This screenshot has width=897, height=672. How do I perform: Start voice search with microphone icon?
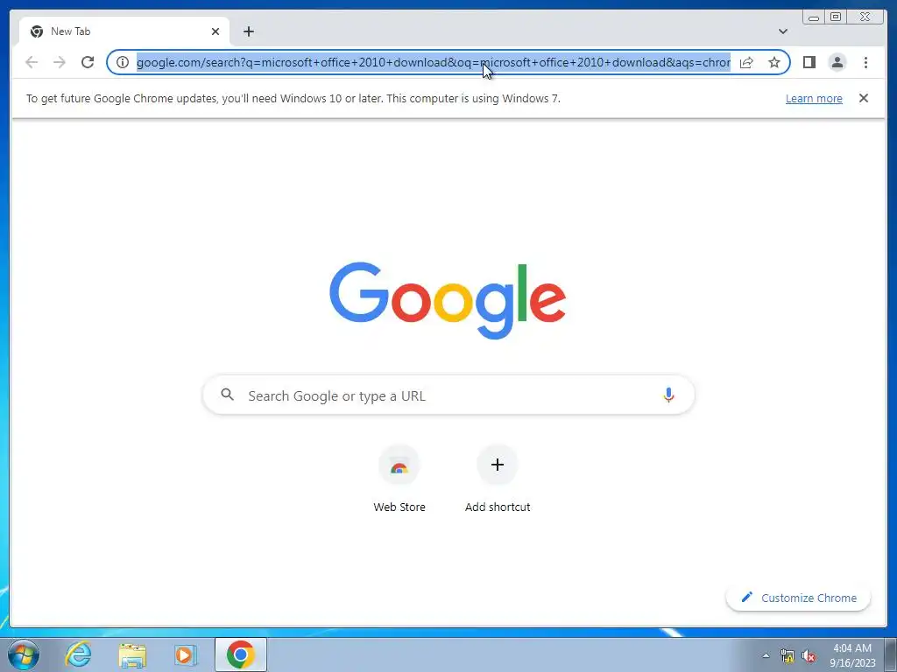click(x=668, y=395)
